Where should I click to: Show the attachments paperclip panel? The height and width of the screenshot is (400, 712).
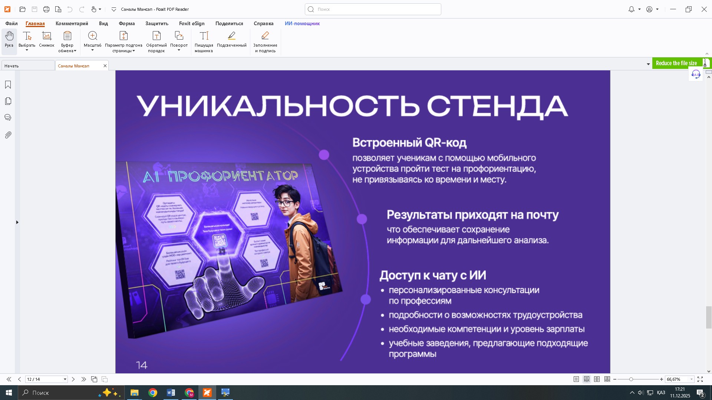coord(8,135)
